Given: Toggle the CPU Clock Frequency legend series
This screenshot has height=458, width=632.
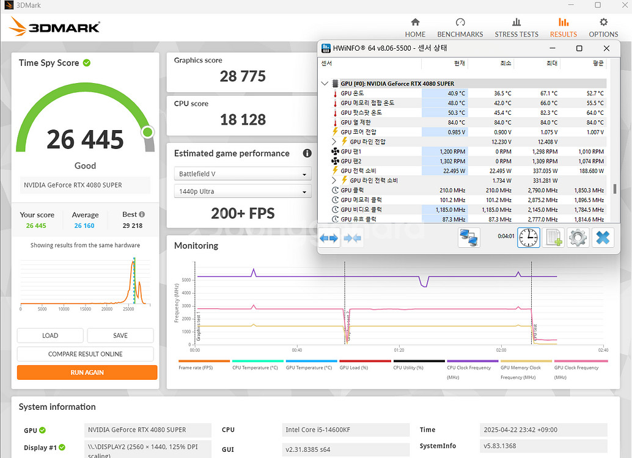Looking at the screenshot, I should coord(472,370).
